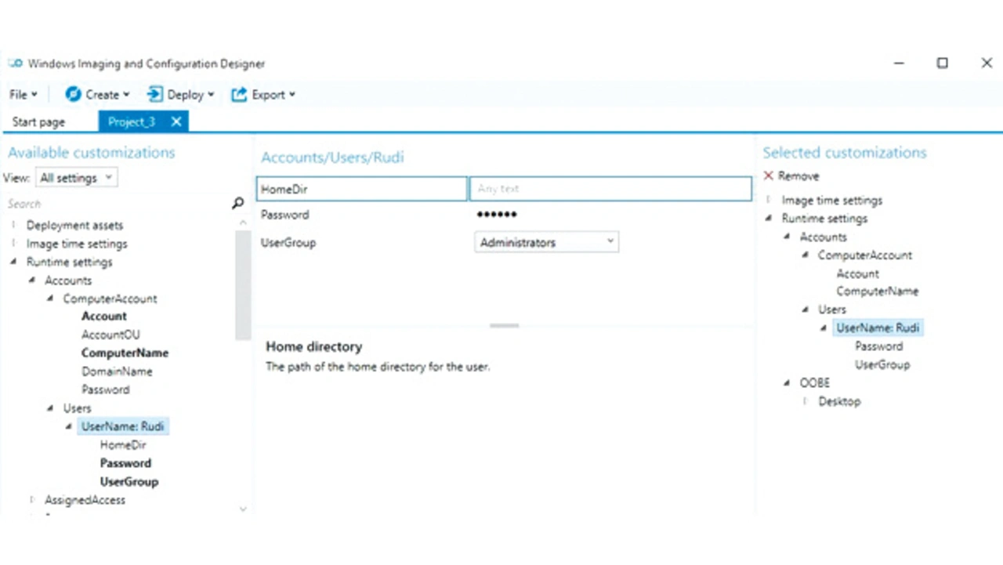Viewport: 1003px width, 565px height.
Task: Click the HomeDir text input field
Action: coord(610,189)
